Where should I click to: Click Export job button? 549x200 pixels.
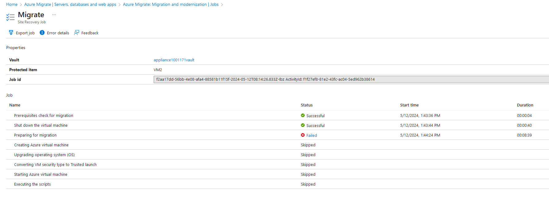click(x=22, y=33)
